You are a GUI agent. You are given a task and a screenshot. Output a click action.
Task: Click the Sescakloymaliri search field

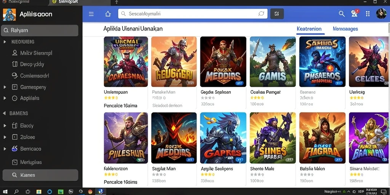coord(192,14)
